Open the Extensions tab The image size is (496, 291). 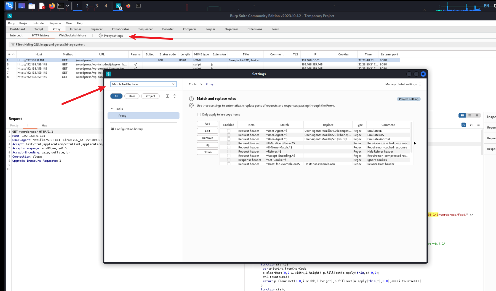click(x=255, y=29)
